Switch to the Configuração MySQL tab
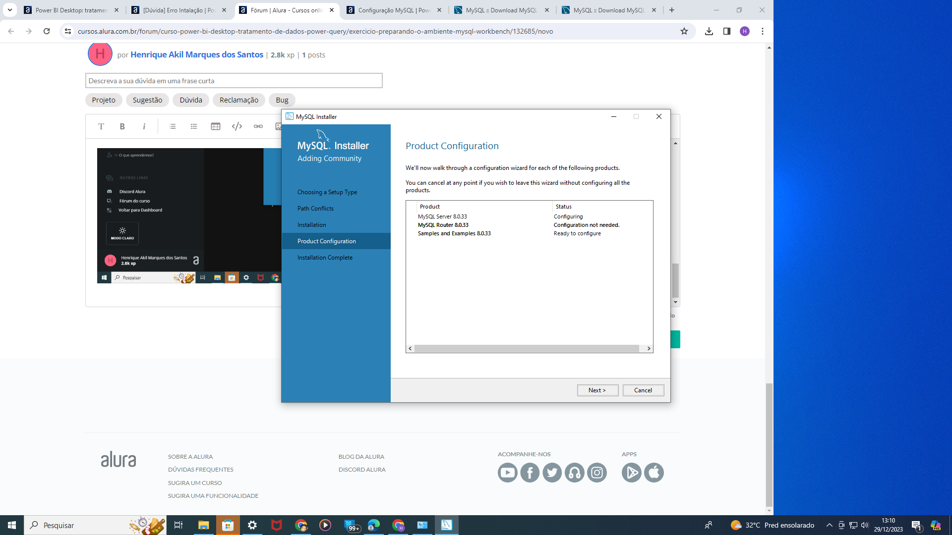 coord(394,10)
